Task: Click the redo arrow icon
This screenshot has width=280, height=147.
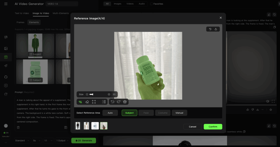Action: click(x=119, y=102)
